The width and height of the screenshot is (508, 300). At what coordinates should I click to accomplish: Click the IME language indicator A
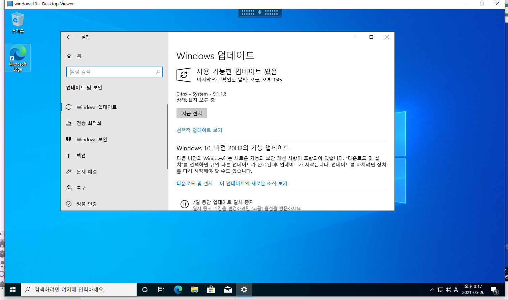pyautogui.click(x=456, y=290)
